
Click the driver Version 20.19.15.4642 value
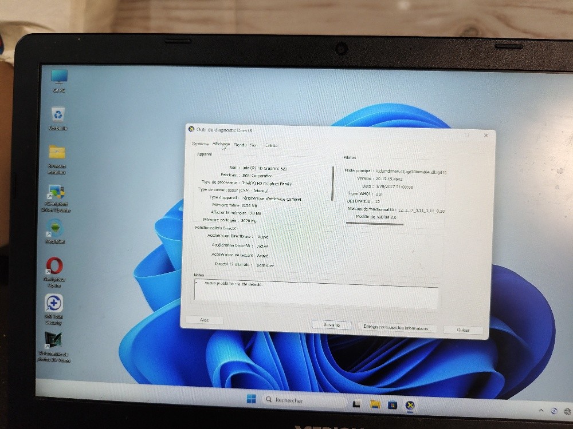click(389, 179)
